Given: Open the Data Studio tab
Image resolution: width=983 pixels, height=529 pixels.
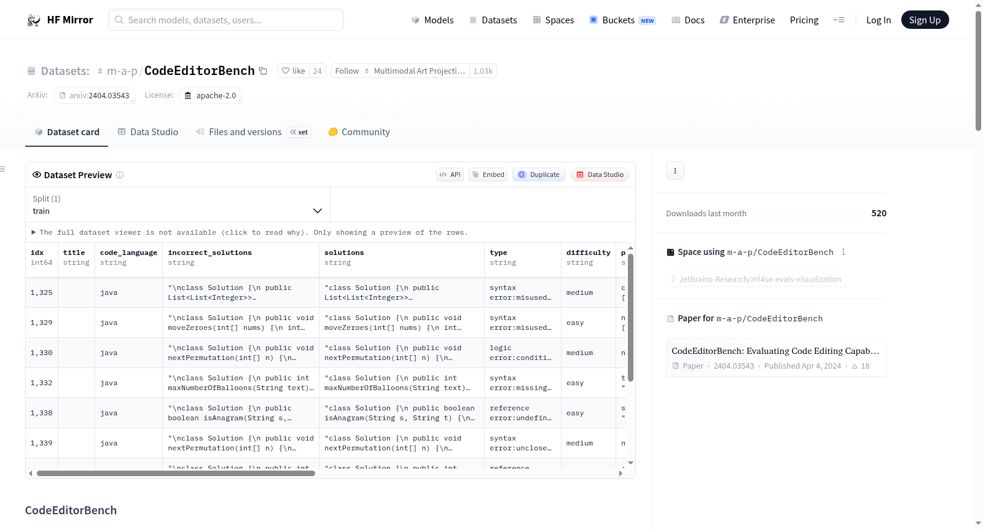Looking at the screenshot, I should pos(148,132).
